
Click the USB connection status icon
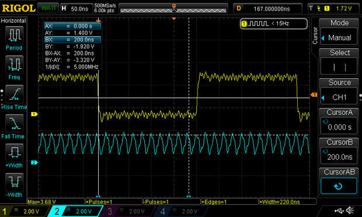tap(339, 210)
